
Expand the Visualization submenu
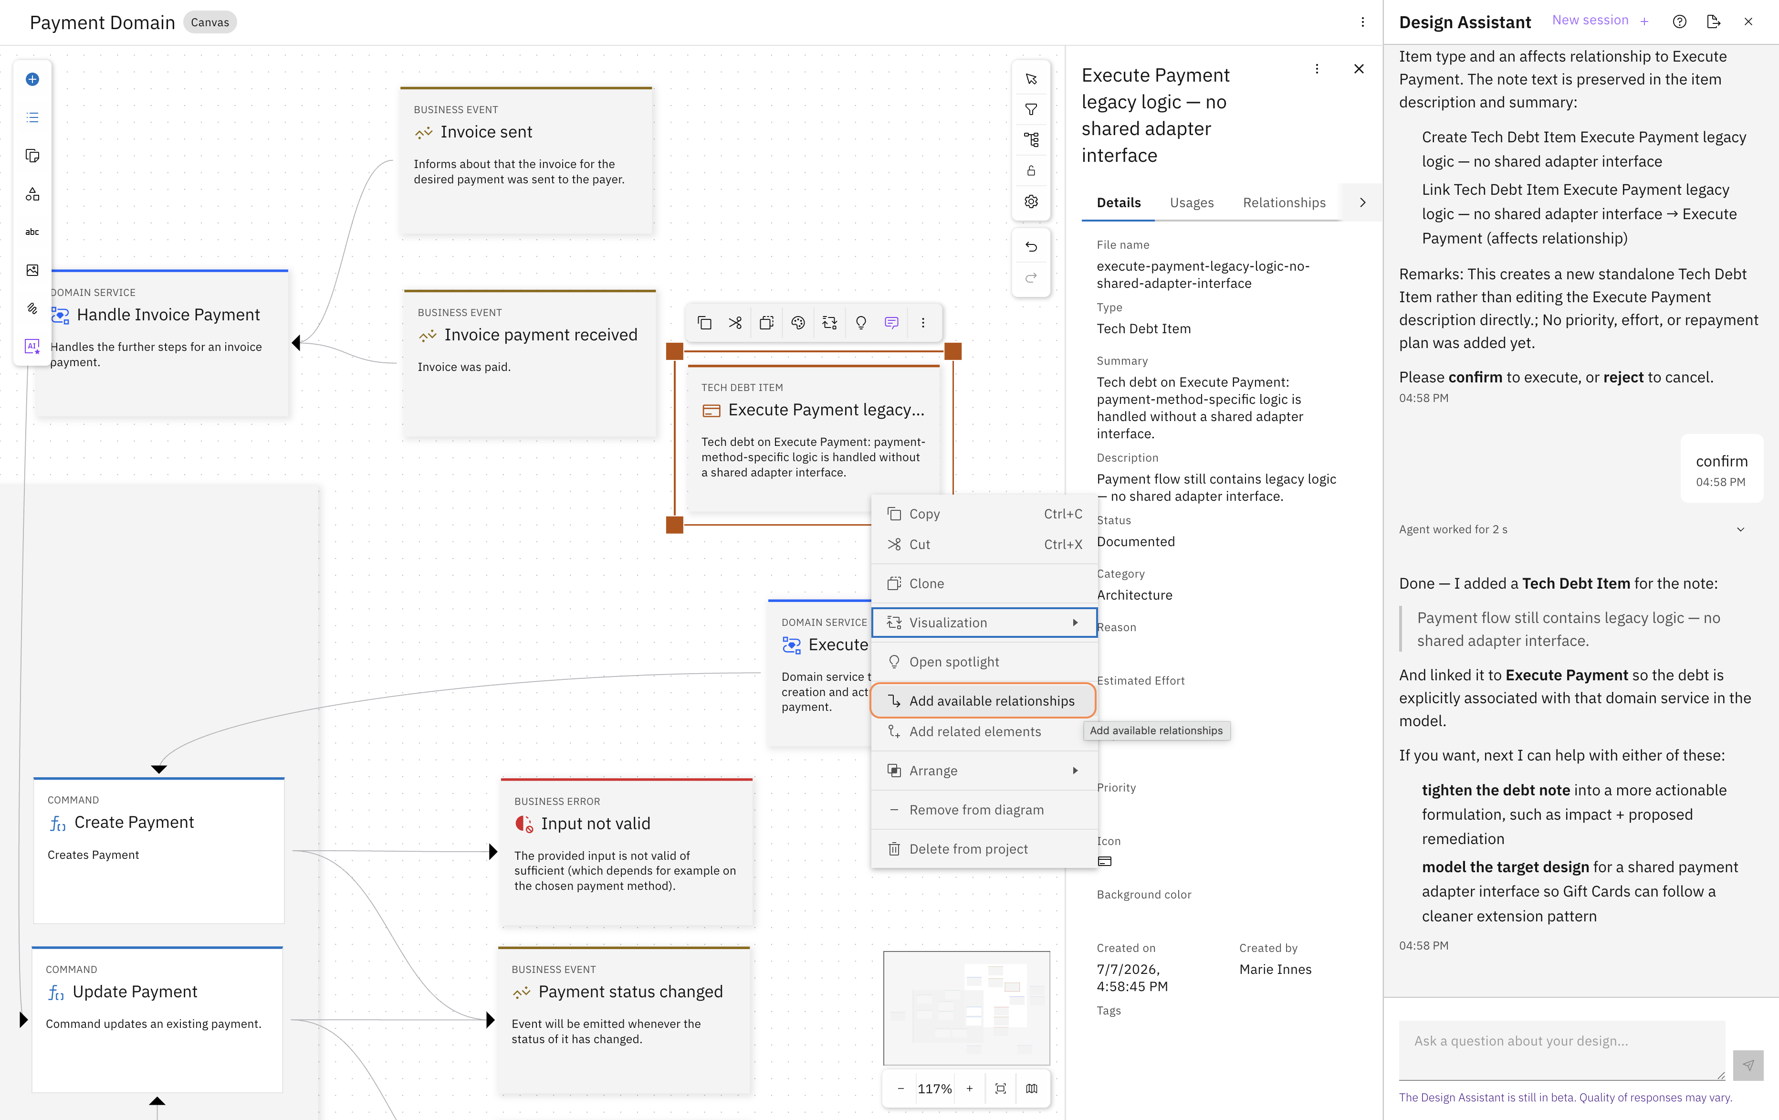(984, 623)
